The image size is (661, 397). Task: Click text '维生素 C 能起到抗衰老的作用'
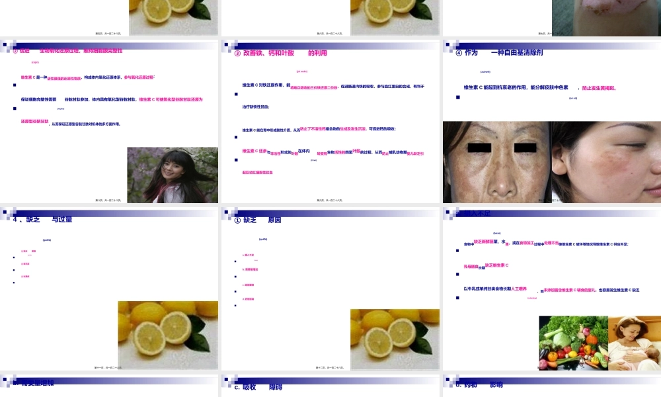click(x=508, y=87)
